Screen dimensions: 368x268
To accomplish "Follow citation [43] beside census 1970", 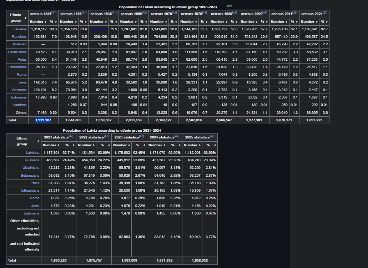I will point(175,13).
